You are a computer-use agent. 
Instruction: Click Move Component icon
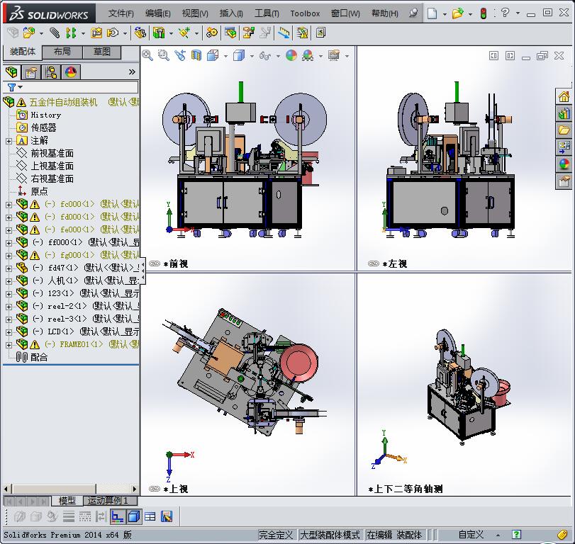113,33
